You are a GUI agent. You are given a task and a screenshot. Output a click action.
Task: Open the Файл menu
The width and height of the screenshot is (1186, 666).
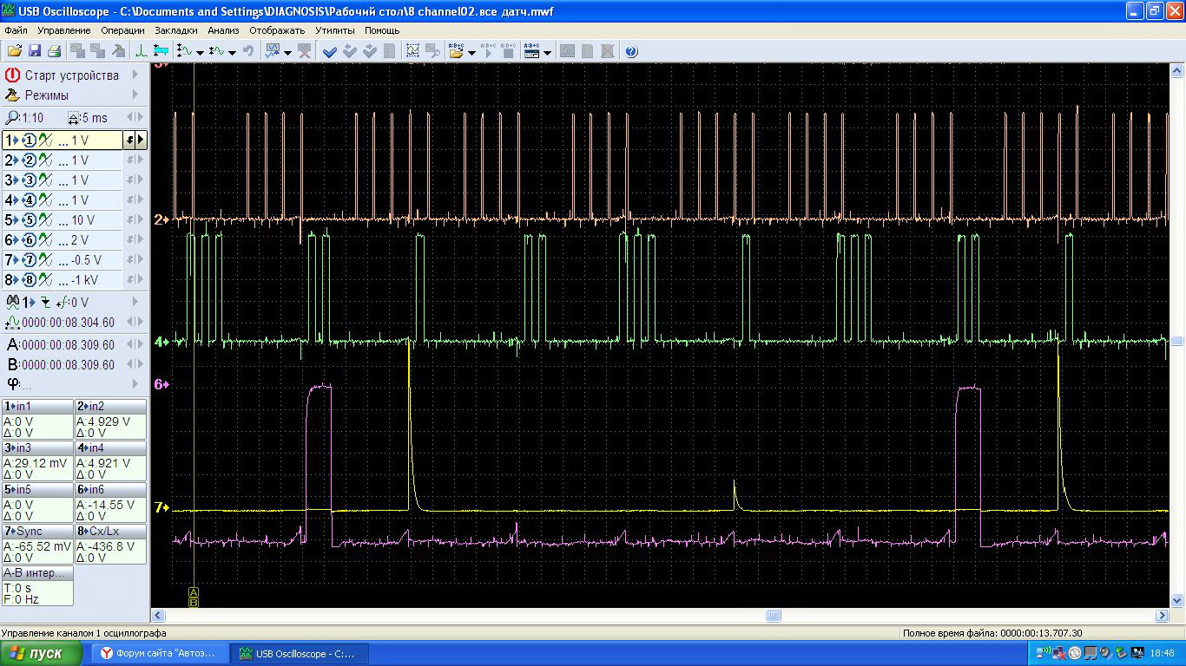tap(16, 30)
